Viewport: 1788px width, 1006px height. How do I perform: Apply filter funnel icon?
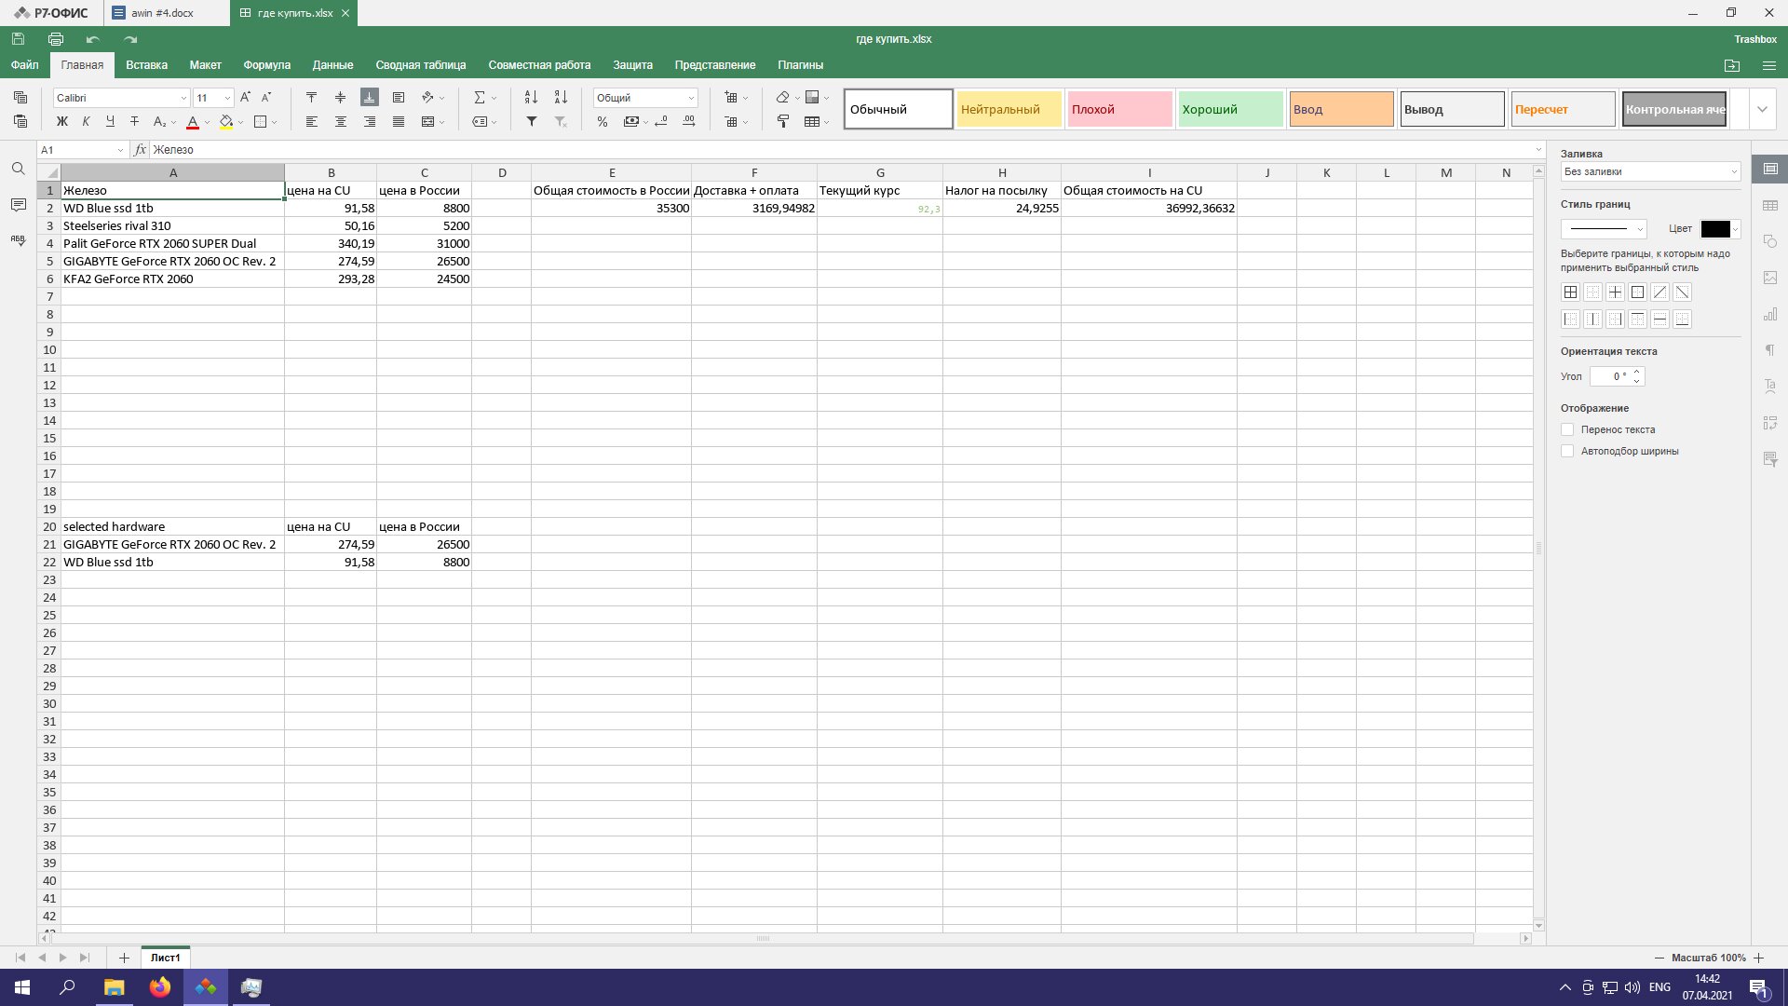point(532,122)
